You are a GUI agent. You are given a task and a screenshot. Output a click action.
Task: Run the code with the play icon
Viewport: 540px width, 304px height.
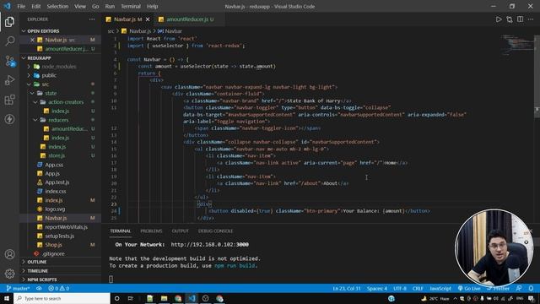tap(499, 19)
